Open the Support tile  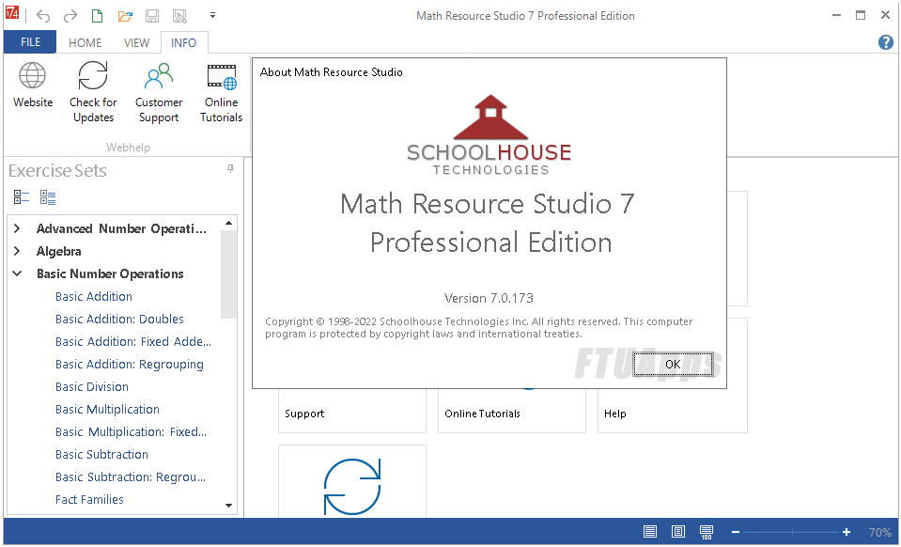tap(352, 411)
